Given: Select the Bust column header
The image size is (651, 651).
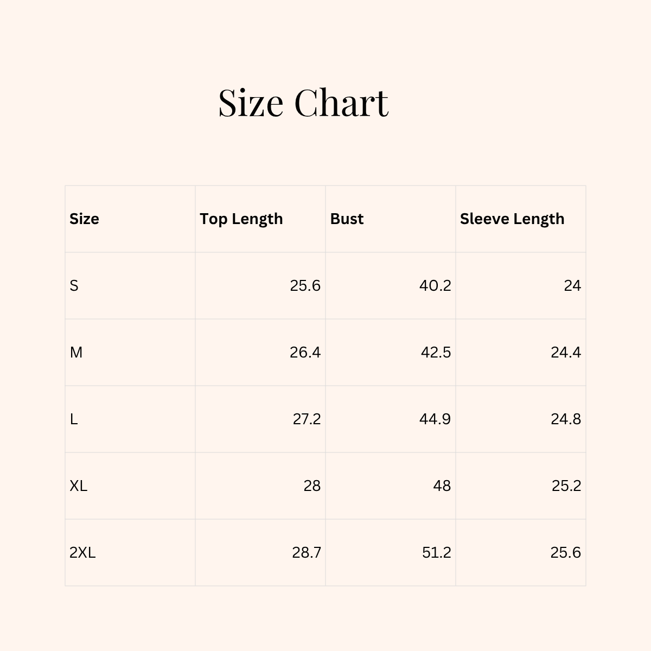Looking at the screenshot, I should (x=347, y=219).
